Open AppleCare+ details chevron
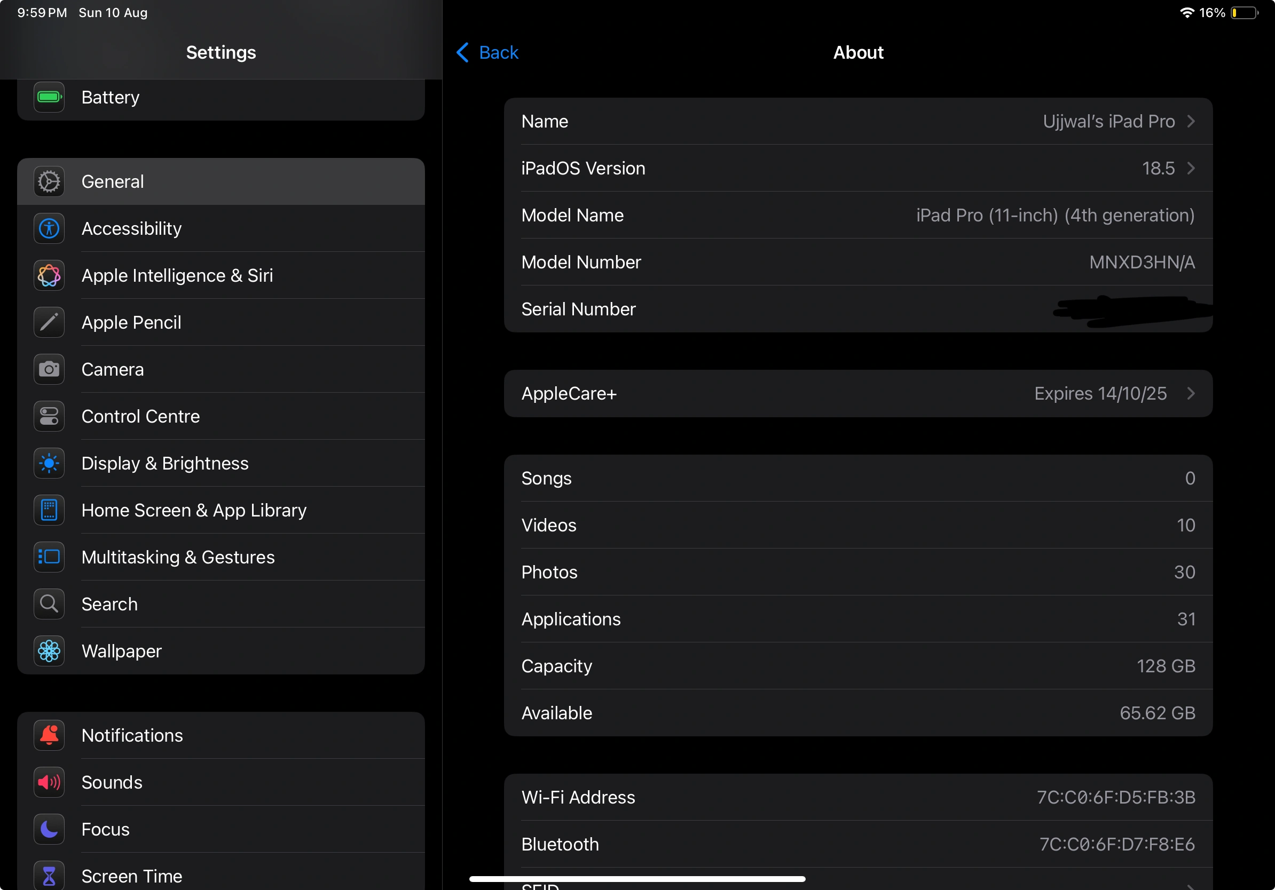This screenshot has height=890, width=1275. (1191, 393)
